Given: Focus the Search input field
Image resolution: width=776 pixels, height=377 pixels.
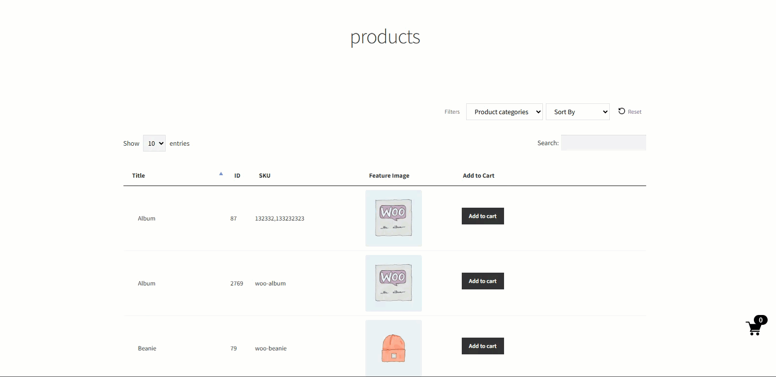Looking at the screenshot, I should tap(603, 143).
